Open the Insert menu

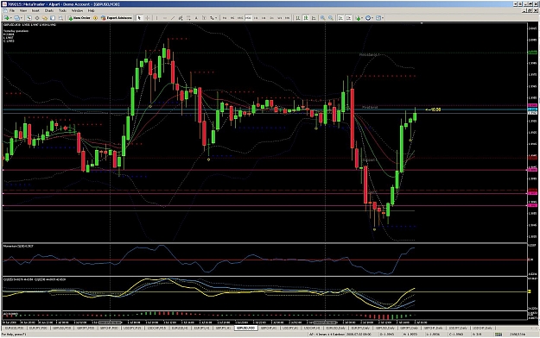point(35,10)
